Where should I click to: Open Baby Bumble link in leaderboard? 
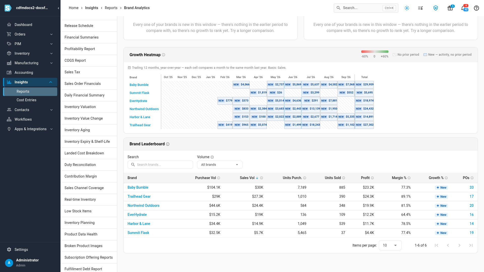click(x=138, y=187)
